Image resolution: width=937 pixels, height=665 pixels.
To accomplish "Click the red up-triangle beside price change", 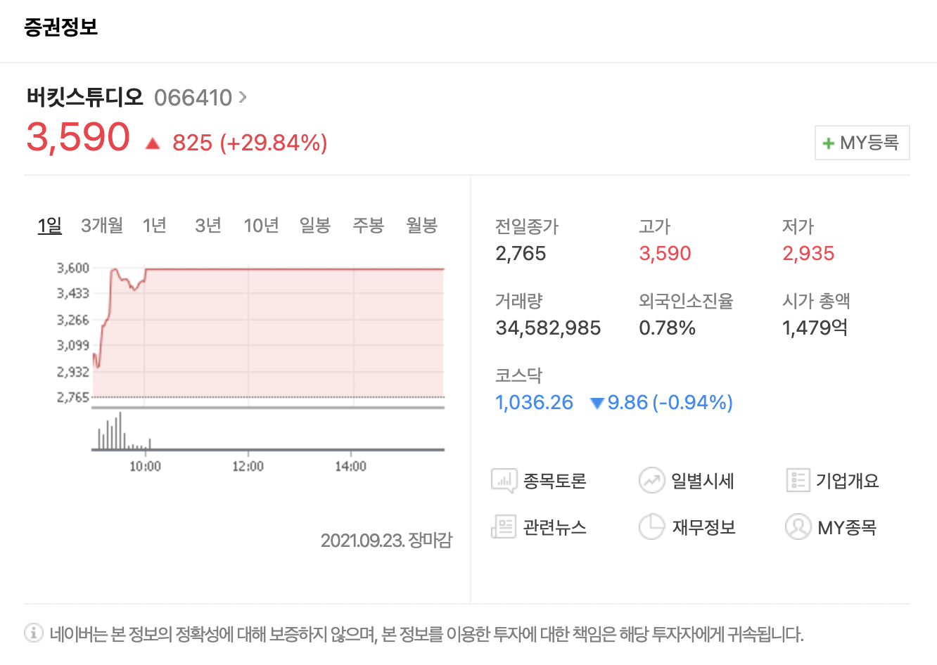I will pos(154,143).
